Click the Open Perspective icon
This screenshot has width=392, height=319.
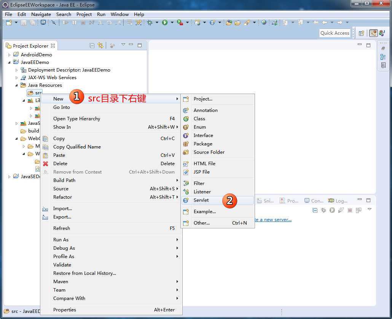pos(361,33)
